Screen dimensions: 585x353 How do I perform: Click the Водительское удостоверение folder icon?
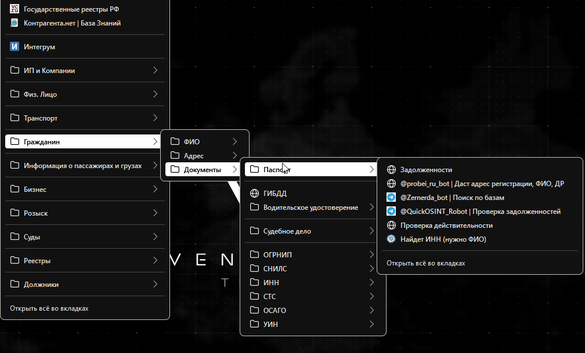tap(254, 207)
